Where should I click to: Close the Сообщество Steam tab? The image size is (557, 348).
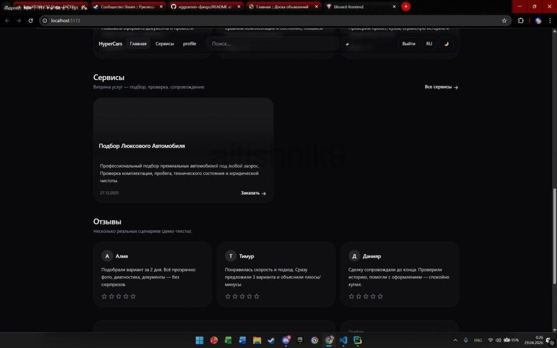coord(161,7)
